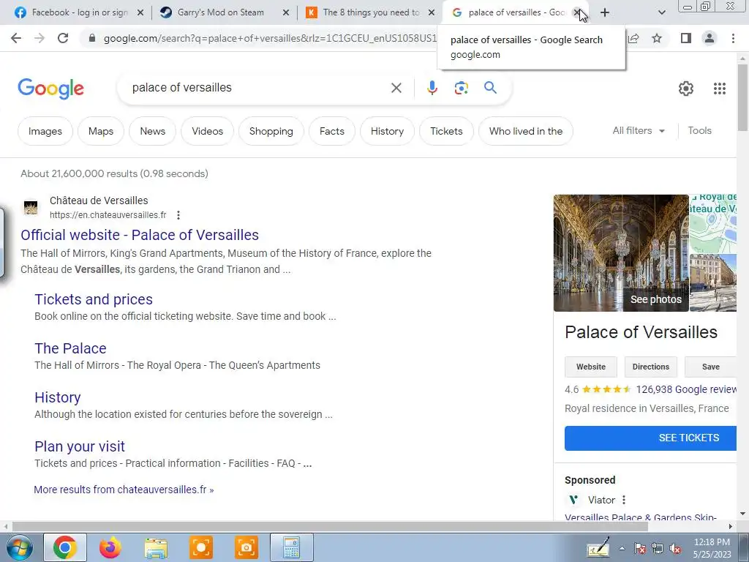Image resolution: width=749 pixels, height=562 pixels.
Task: Open the History sitelink under chateauversailles
Action: coord(57,397)
